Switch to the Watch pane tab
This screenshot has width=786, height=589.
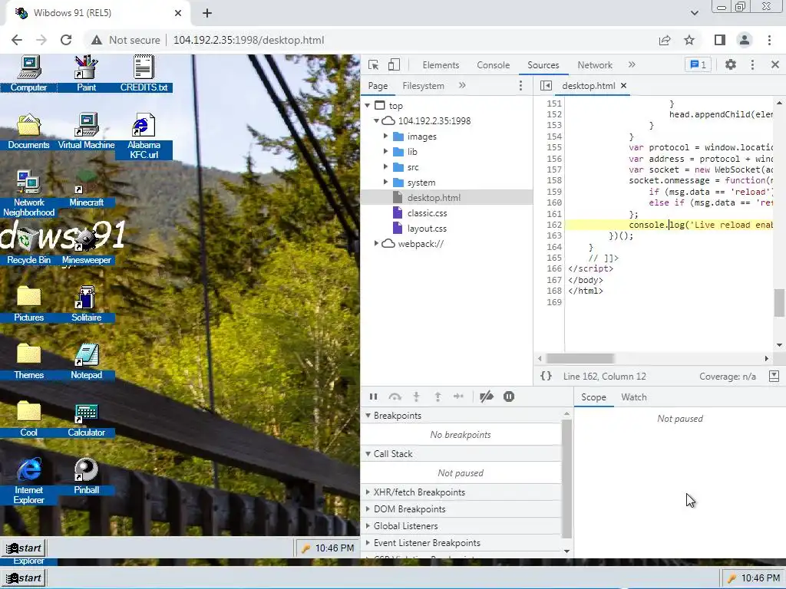coord(633,397)
